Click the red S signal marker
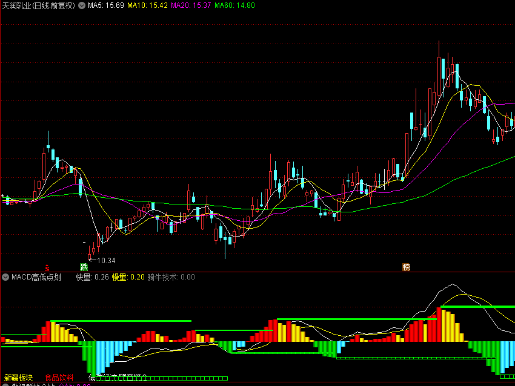This screenshot has width=515, height=386. coord(47,267)
